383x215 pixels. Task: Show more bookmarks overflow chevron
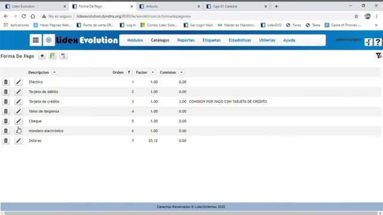(376, 25)
